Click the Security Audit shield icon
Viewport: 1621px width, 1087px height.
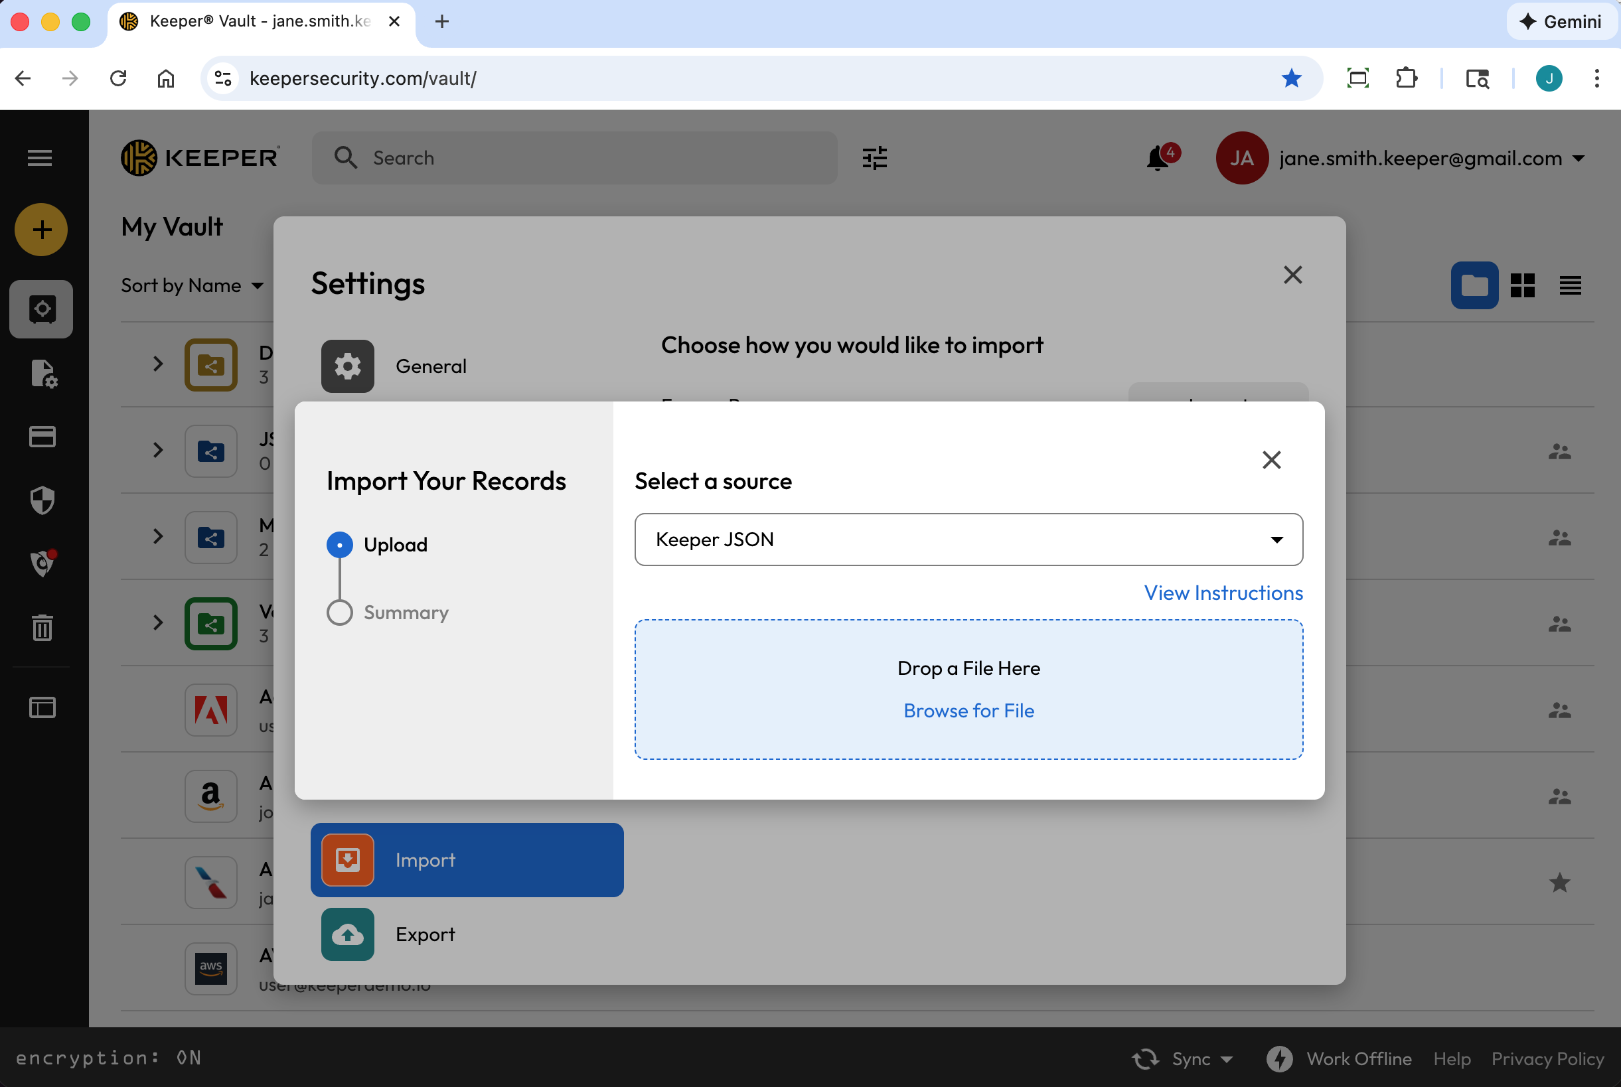click(42, 500)
